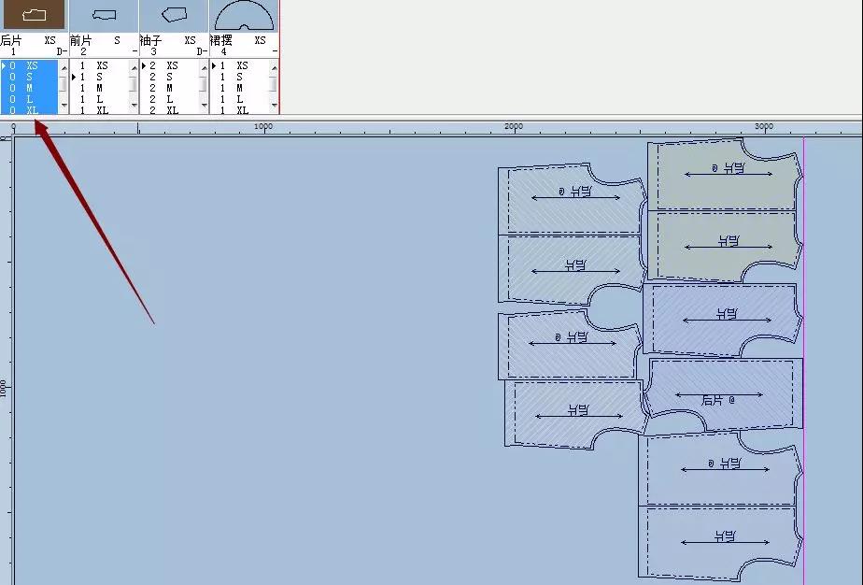Viewport: 863px width, 585px height.
Task: Click the 后片 piece name header
Action: tap(12, 40)
